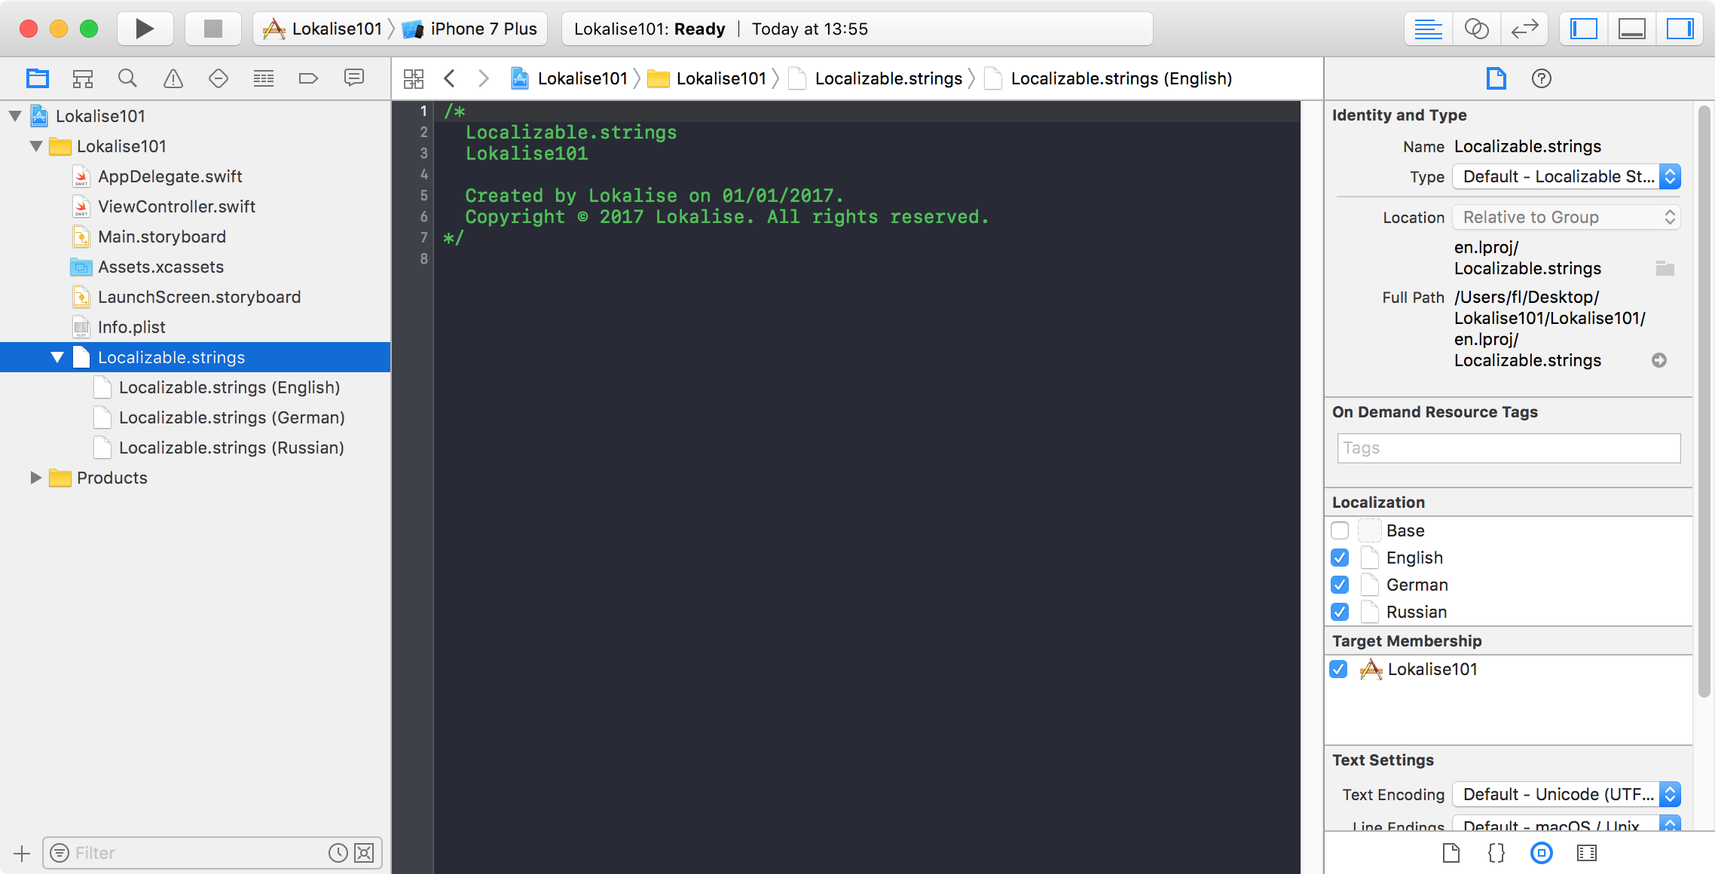Show File Template library
The image size is (1715, 874).
tap(1451, 853)
